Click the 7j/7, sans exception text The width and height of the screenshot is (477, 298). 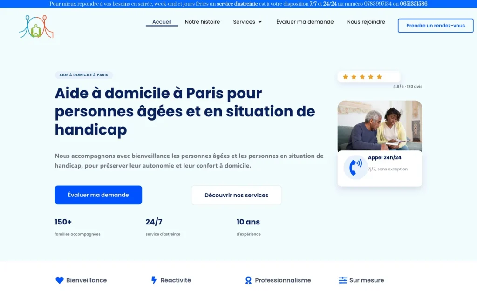(x=388, y=169)
